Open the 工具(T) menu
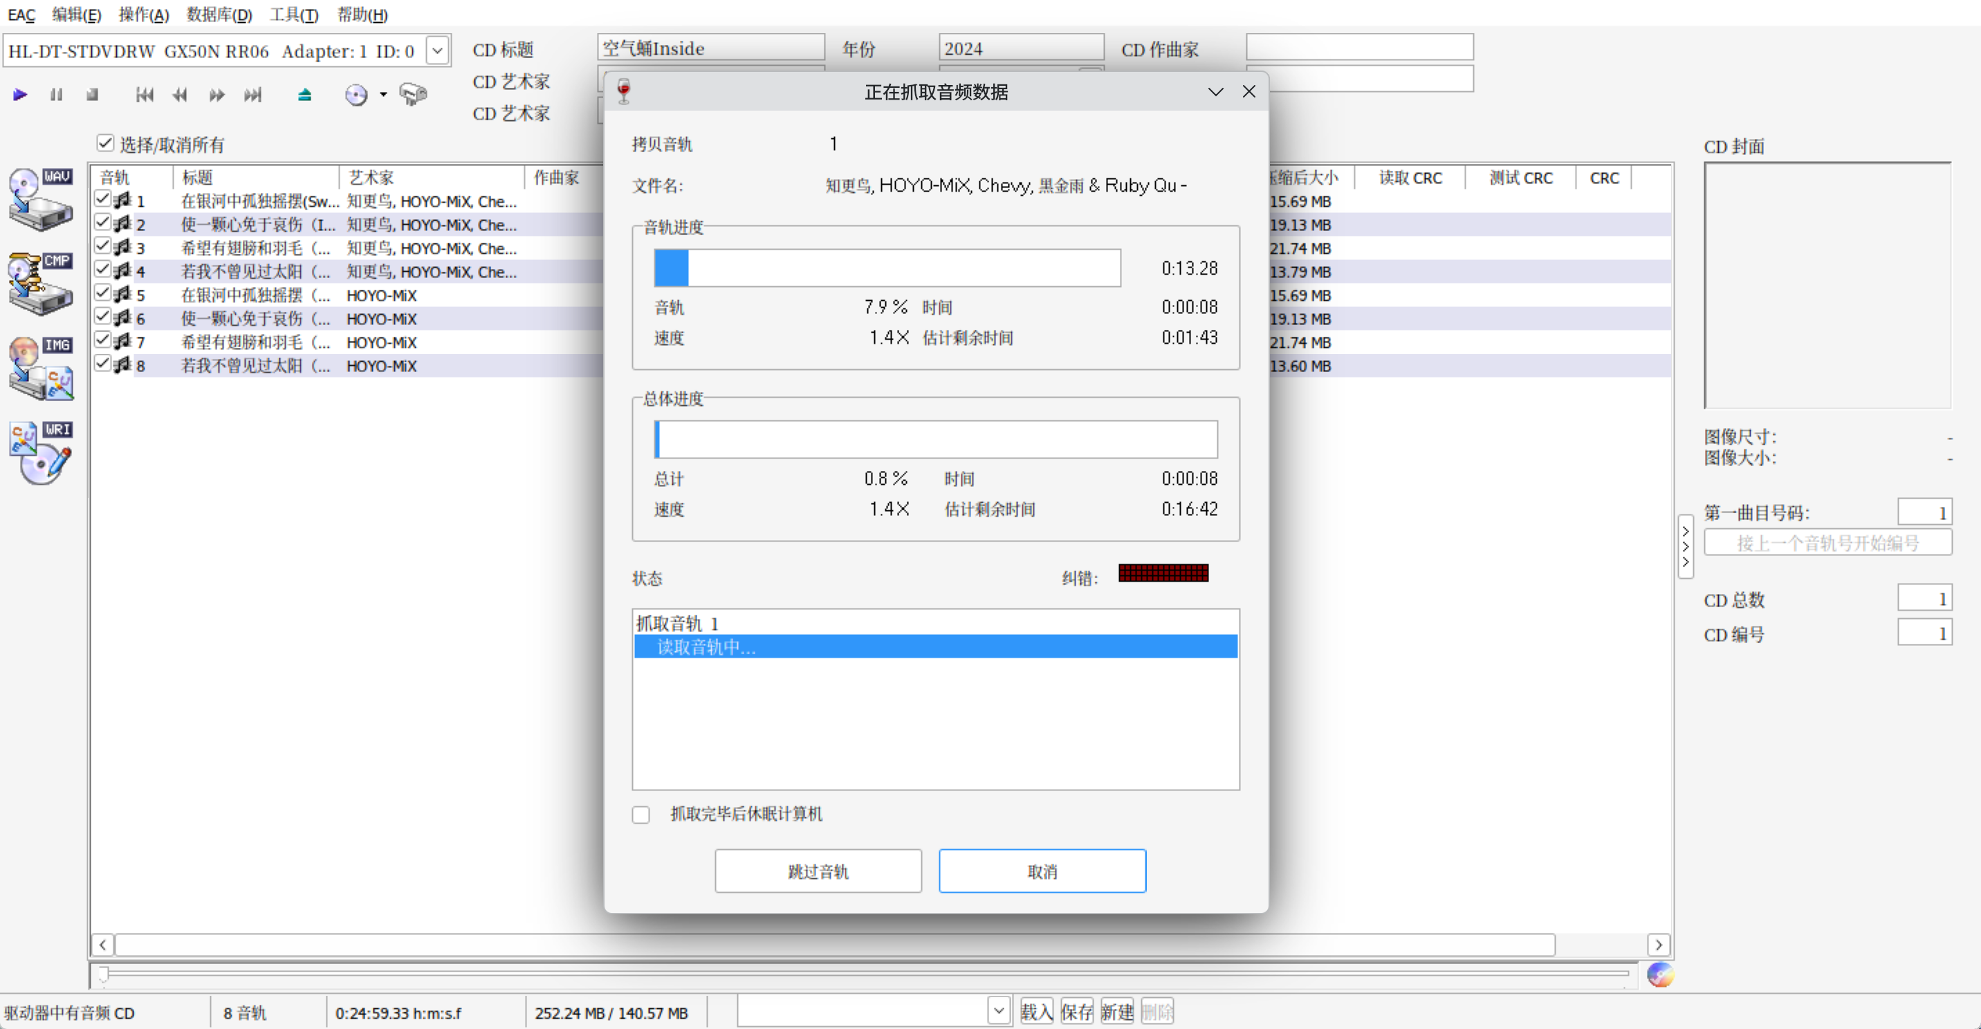 (x=294, y=15)
